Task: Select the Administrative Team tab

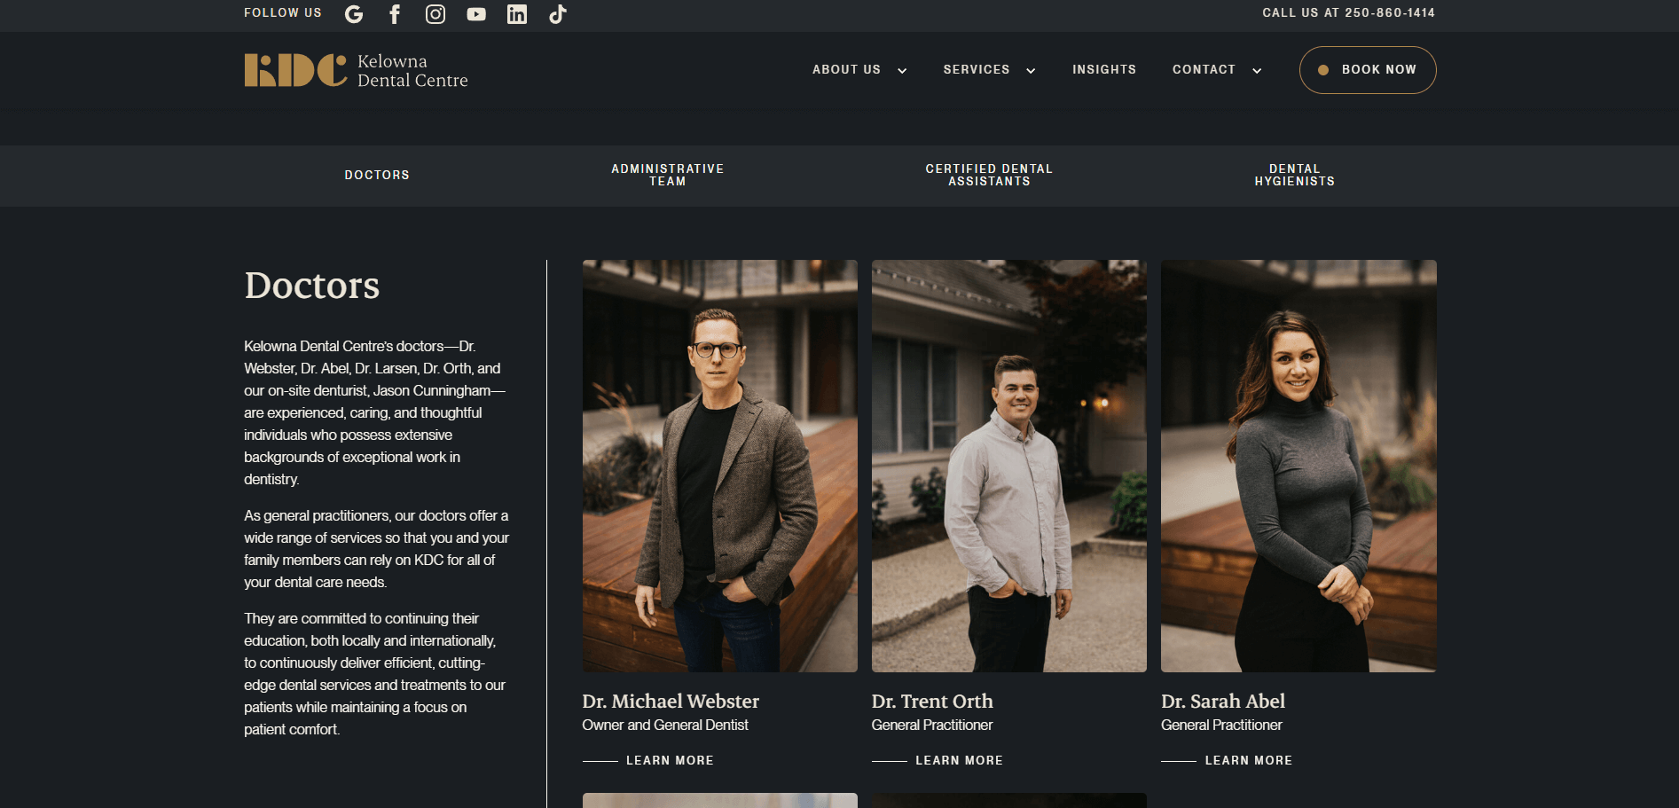Action: [667, 176]
